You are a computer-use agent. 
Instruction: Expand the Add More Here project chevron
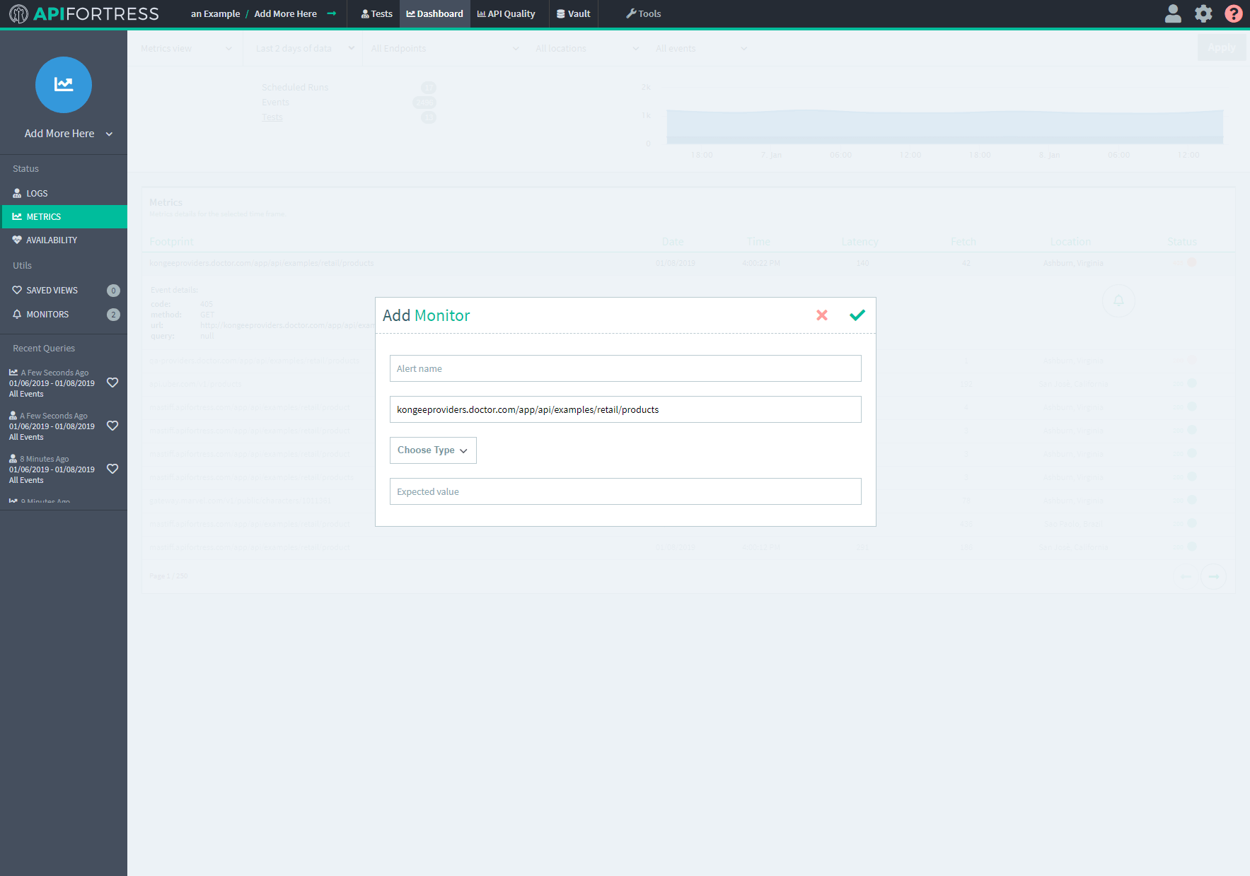[109, 133]
